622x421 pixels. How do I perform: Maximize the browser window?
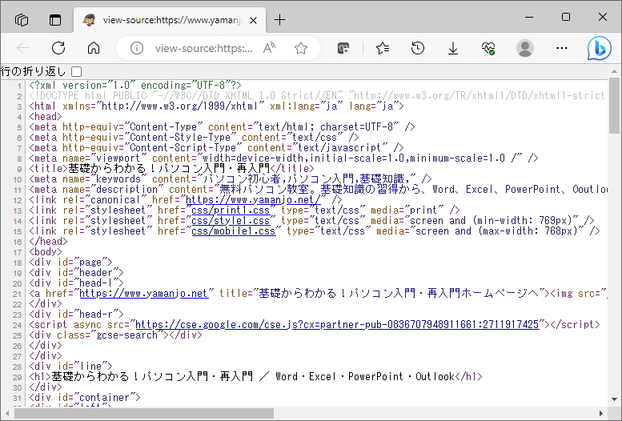[566, 17]
